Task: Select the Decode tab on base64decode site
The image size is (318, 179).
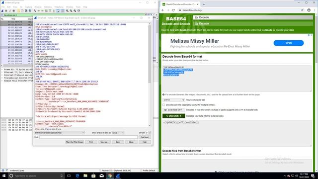Action: point(253,17)
